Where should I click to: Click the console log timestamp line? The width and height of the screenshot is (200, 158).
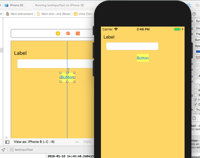[71, 156]
